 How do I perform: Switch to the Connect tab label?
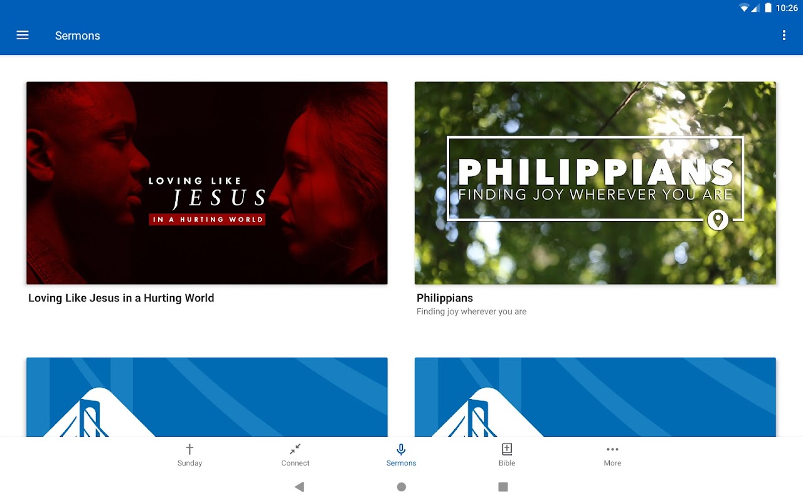coord(295,463)
